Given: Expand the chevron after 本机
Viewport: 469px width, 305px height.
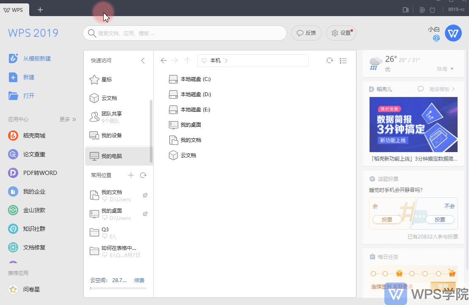Looking at the screenshot, I should (226, 61).
